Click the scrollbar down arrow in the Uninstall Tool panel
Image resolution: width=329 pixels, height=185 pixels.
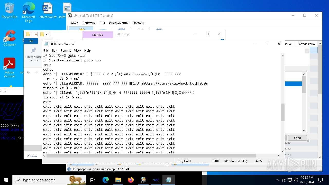tap(304, 131)
